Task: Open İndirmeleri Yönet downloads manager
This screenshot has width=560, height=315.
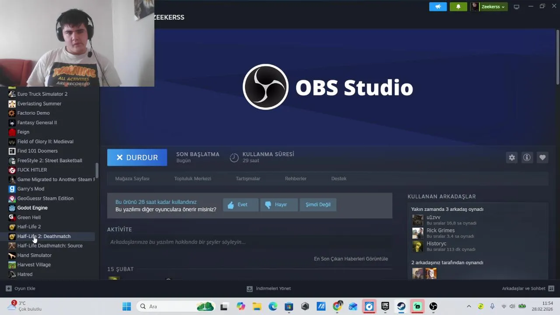Action: point(269,288)
